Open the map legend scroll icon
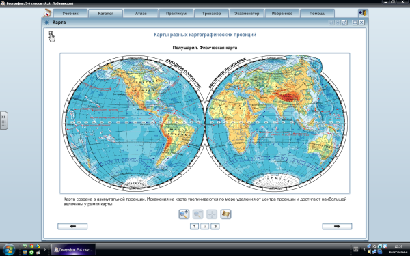Screen dimensions: 410x256 [x=225, y=214]
